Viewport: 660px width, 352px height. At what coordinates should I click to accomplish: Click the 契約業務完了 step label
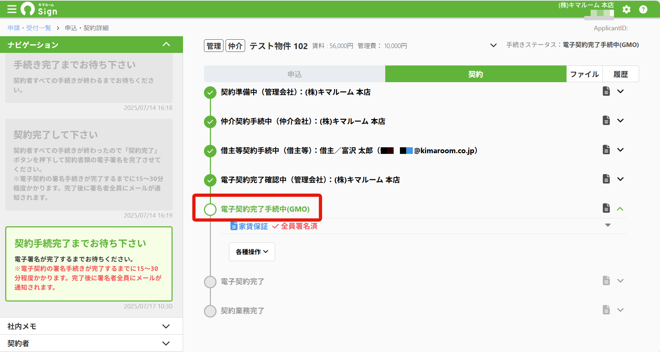tap(242, 311)
